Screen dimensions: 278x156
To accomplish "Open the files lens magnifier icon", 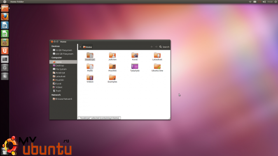I will pyautogui.click(x=5, y=76).
